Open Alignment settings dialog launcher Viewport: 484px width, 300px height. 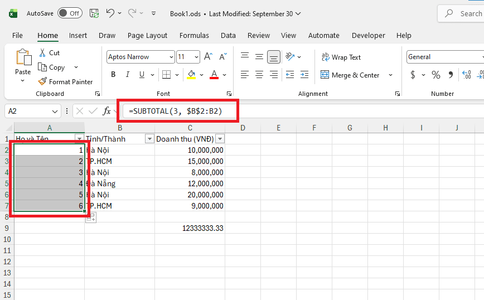coord(398,94)
